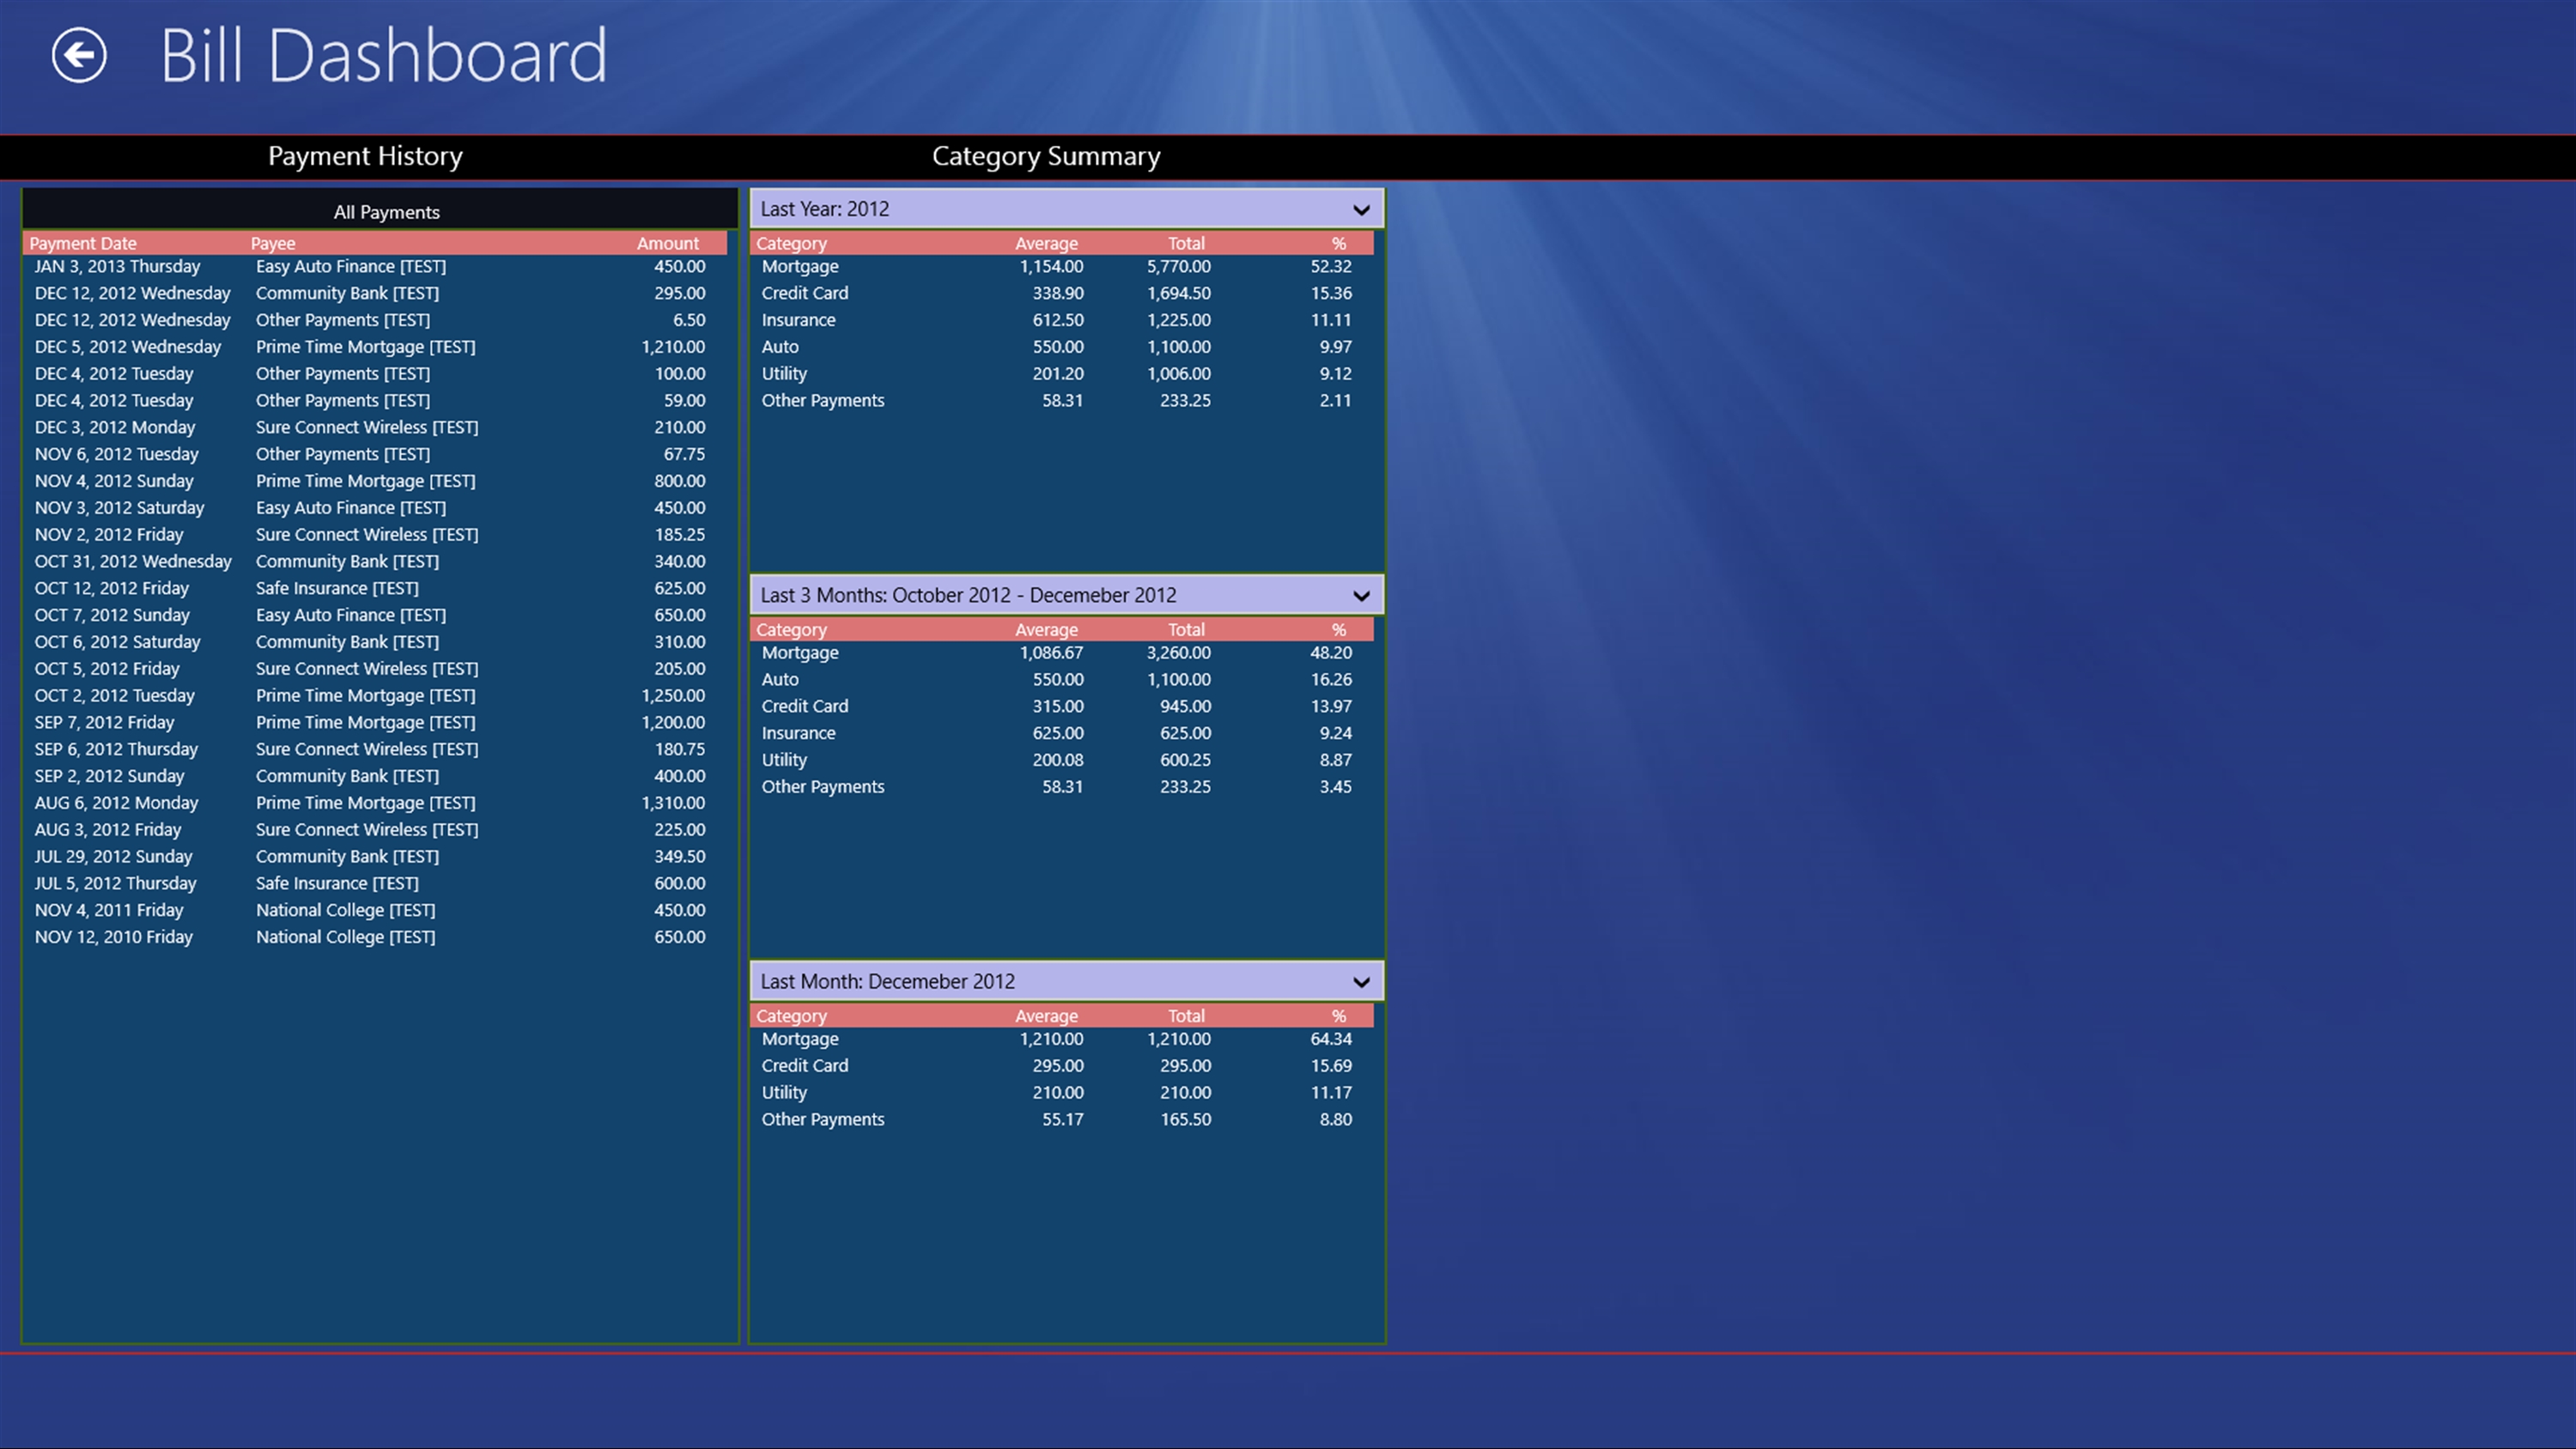Select the Payment History section header
This screenshot has height=1449, width=2576.
[365, 156]
